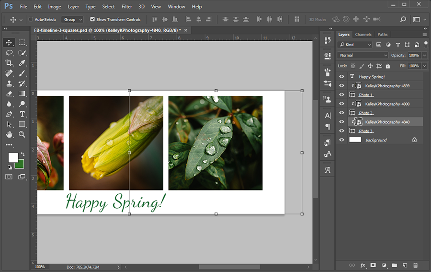Pick the Pen tool
The image size is (431, 272).
point(9,114)
